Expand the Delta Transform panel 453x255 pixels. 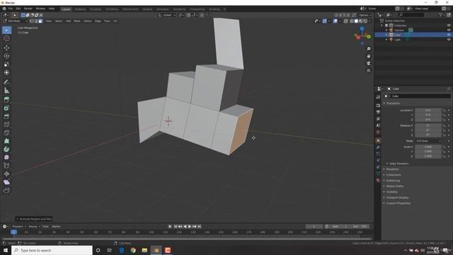398,164
